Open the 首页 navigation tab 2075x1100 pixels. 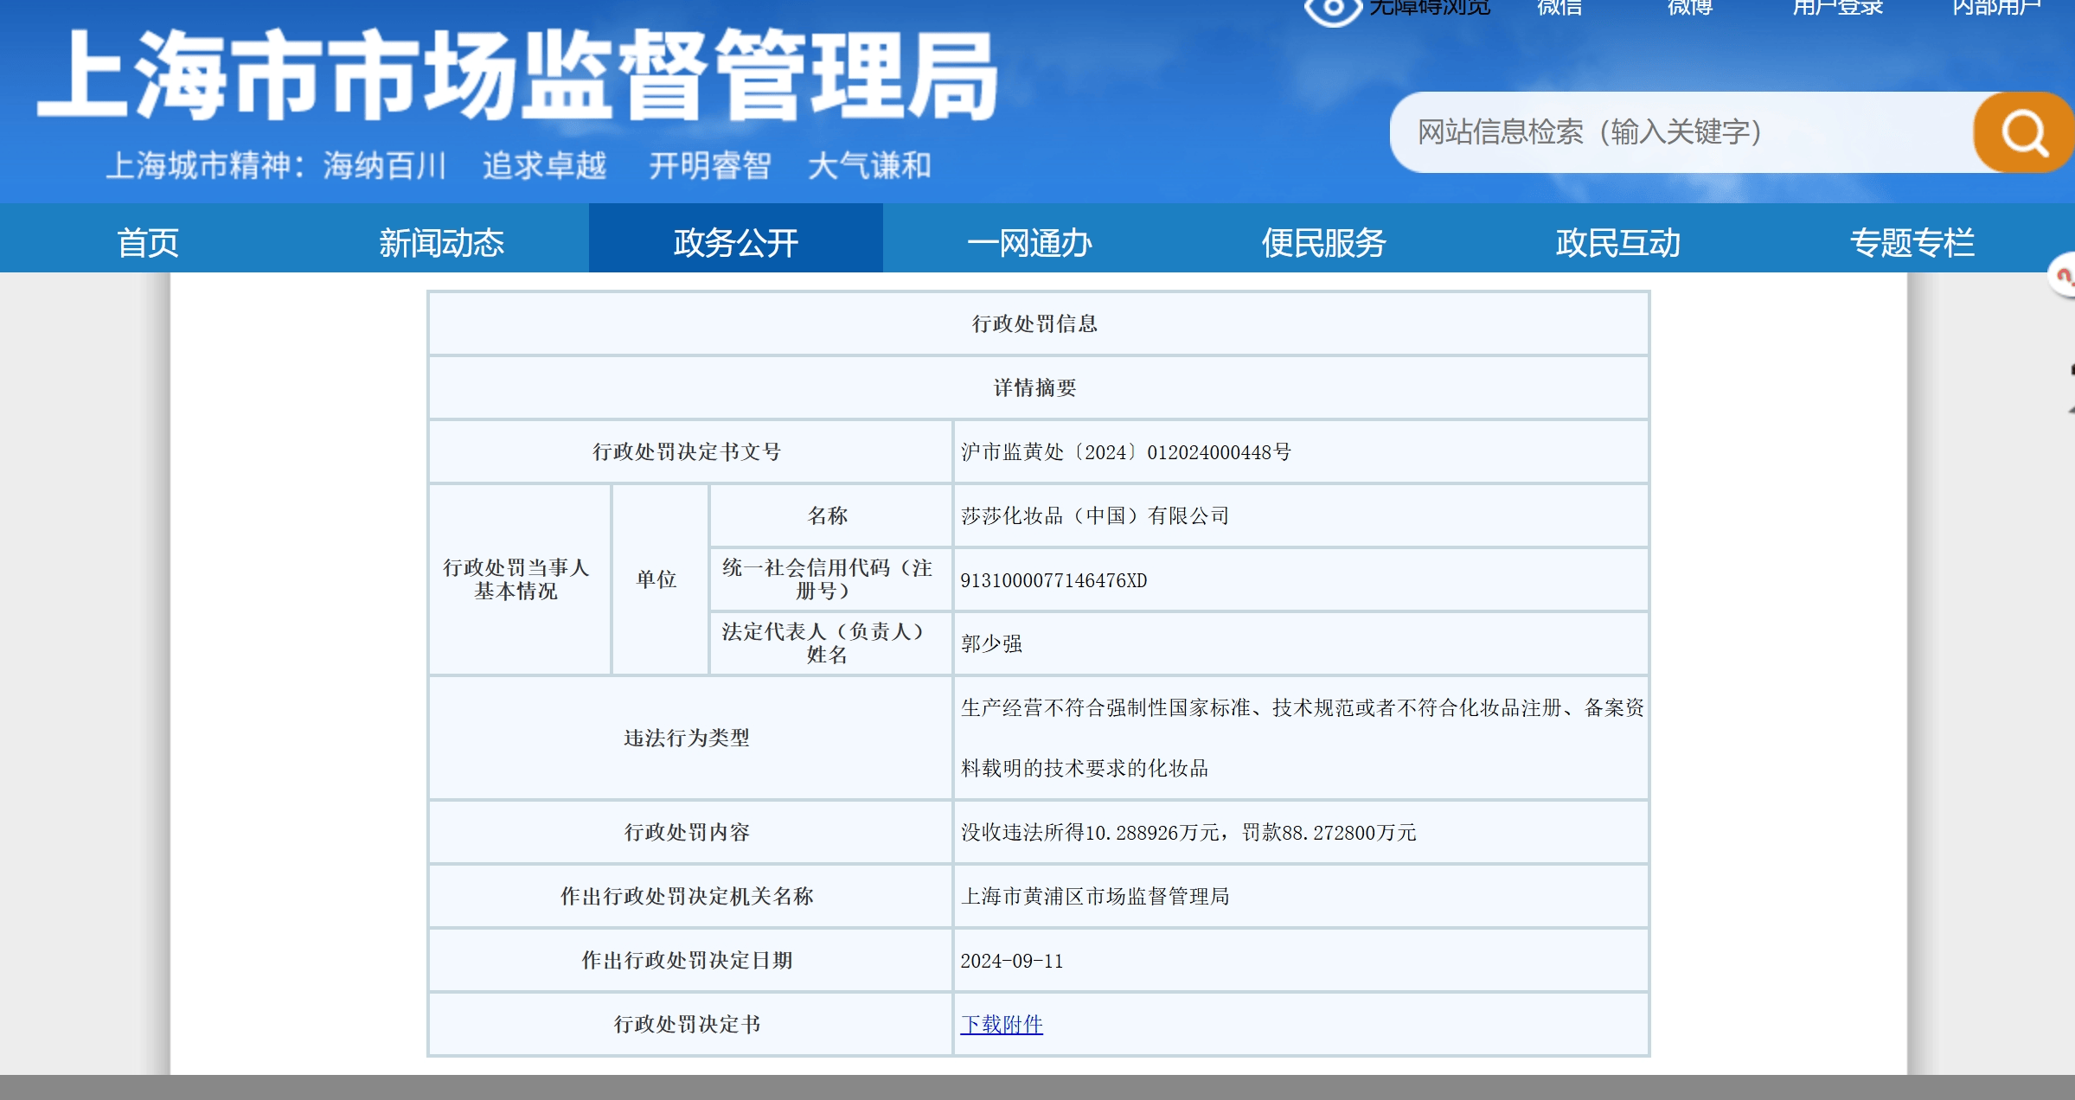148,242
